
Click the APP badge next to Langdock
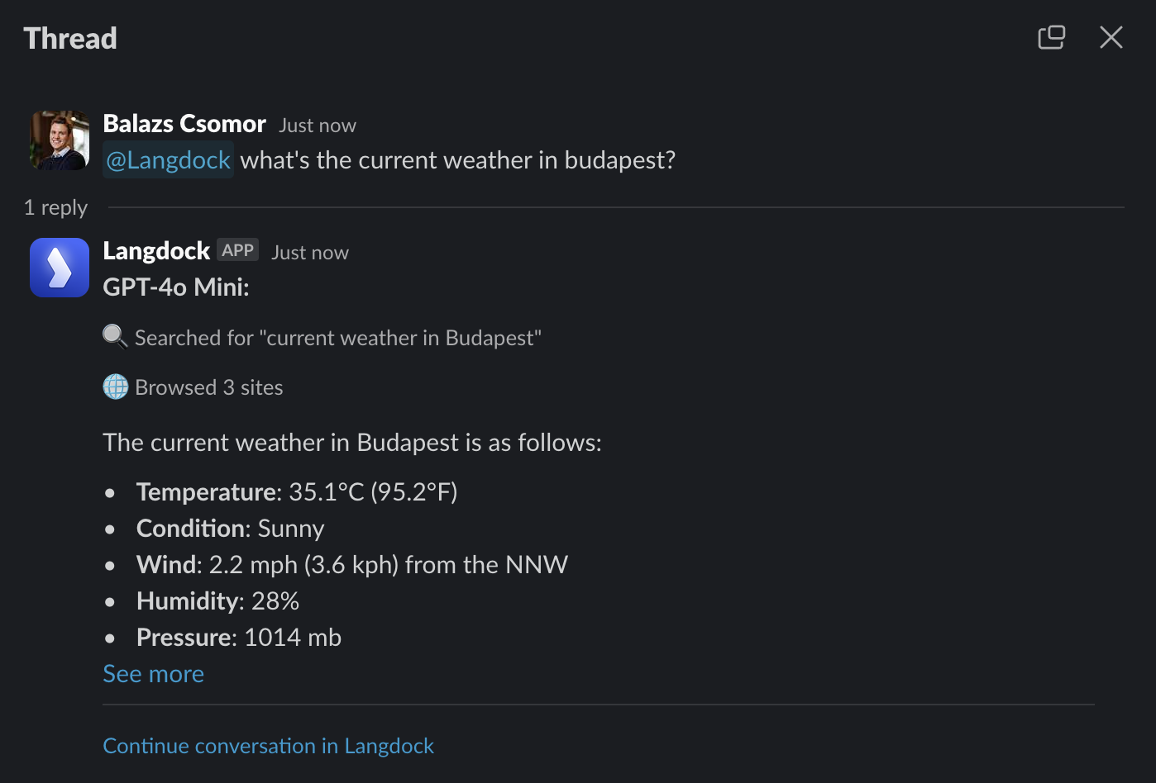[x=238, y=250]
